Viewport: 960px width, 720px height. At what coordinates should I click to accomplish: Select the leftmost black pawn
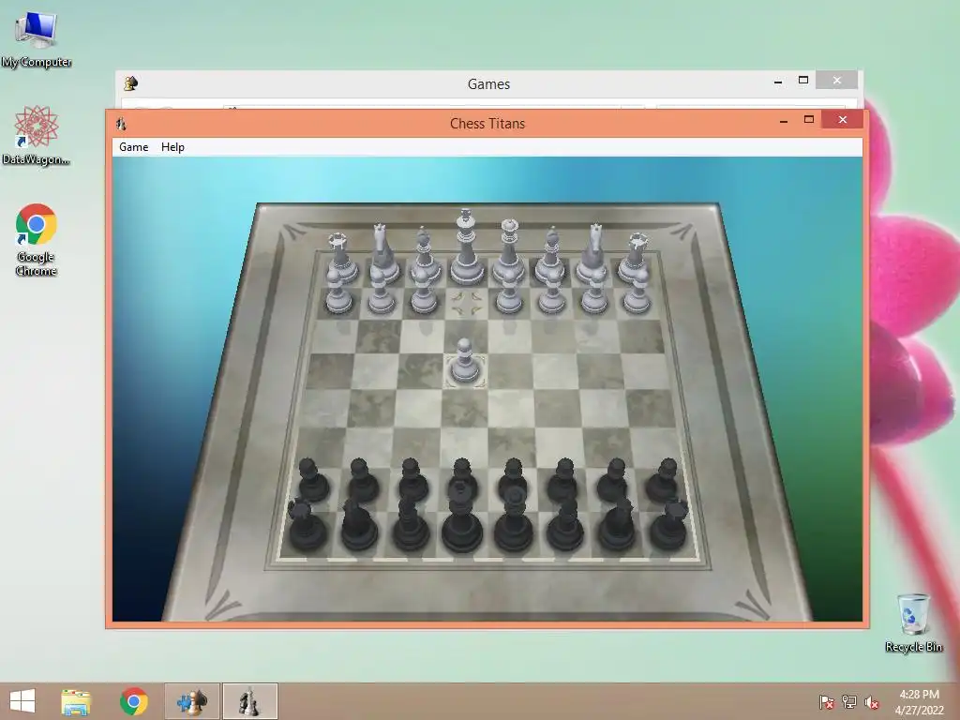pyautogui.click(x=313, y=481)
